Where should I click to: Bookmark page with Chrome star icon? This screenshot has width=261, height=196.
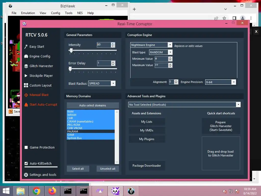pyautogui.click(x=224, y=18)
